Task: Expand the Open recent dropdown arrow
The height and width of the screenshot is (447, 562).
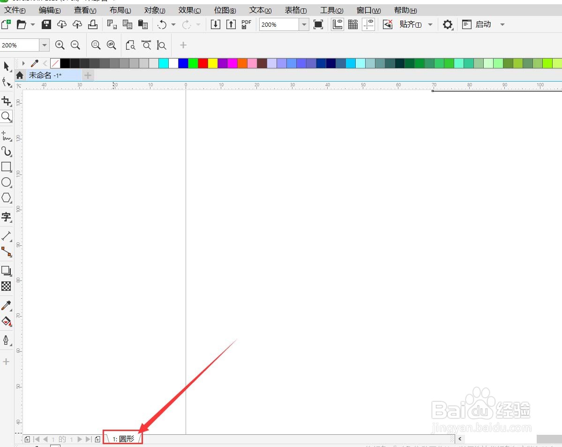Action: [33, 24]
